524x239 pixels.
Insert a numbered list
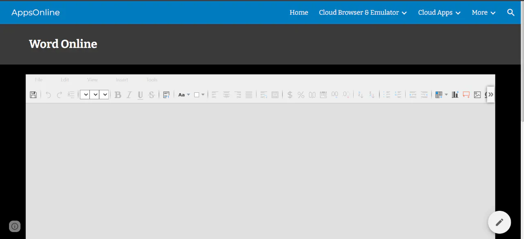(x=398, y=95)
